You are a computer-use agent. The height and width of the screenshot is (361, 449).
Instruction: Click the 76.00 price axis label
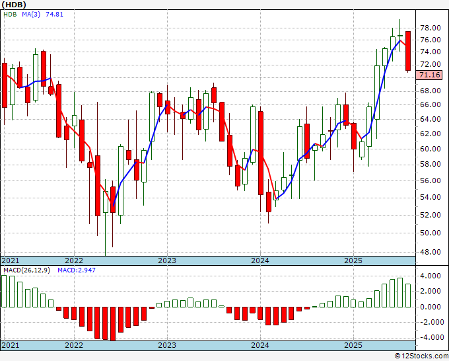[x=430, y=40]
